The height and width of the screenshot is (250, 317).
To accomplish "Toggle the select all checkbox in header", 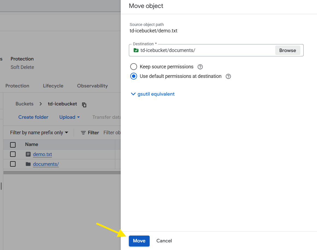I will coord(13,145).
